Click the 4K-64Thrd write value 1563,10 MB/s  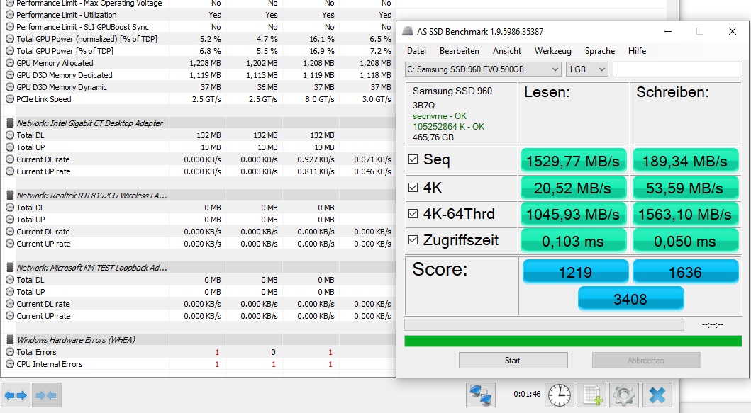[685, 215]
